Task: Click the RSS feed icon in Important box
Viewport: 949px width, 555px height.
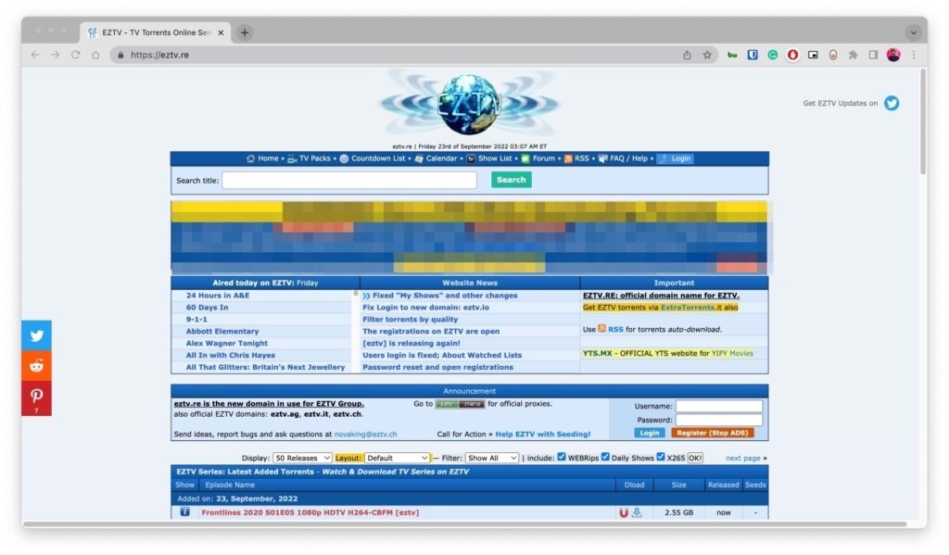Action: tap(601, 329)
